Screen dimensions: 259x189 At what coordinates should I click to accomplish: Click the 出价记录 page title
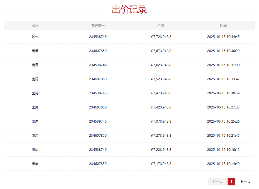coord(130,8)
